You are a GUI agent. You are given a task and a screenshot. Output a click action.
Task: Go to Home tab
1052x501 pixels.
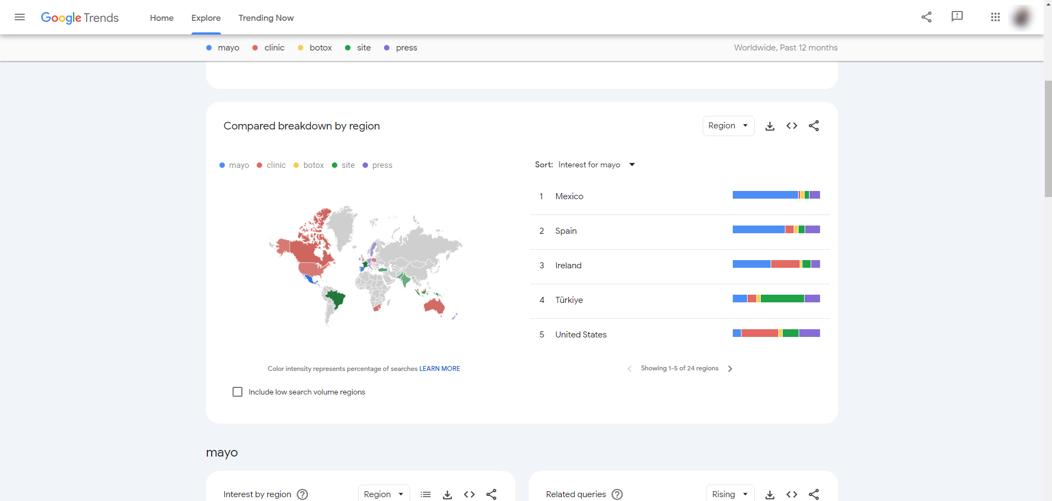162,18
